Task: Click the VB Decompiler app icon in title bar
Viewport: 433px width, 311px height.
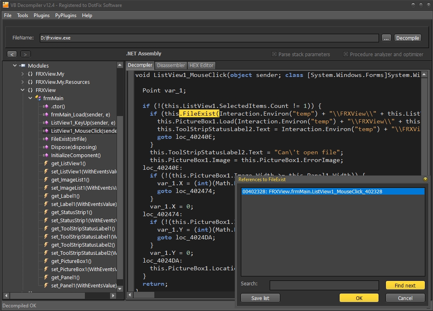Action: point(5,5)
